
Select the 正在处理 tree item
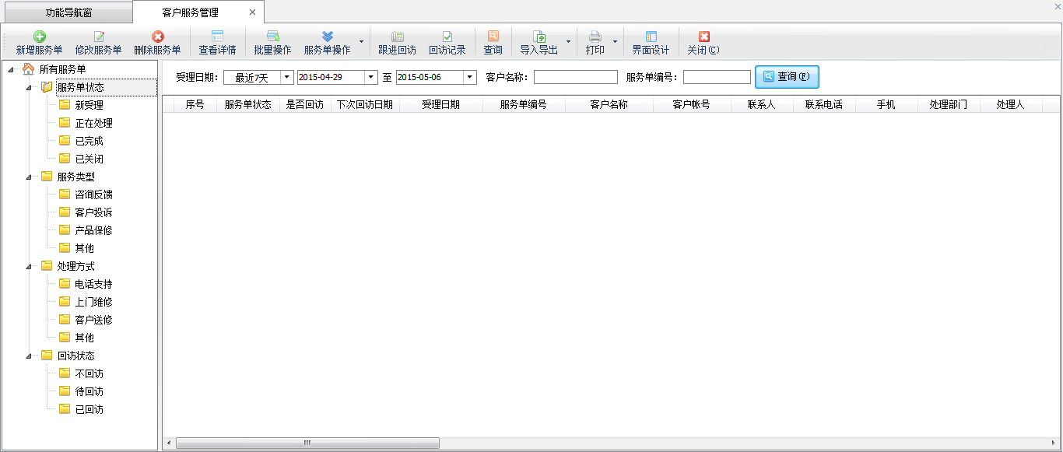[x=93, y=123]
